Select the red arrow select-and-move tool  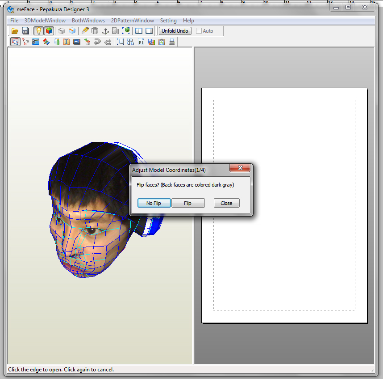coord(15,42)
